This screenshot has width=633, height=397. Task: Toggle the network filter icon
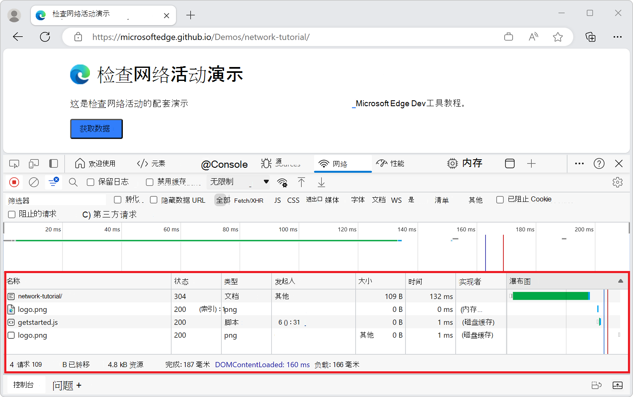click(x=54, y=182)
